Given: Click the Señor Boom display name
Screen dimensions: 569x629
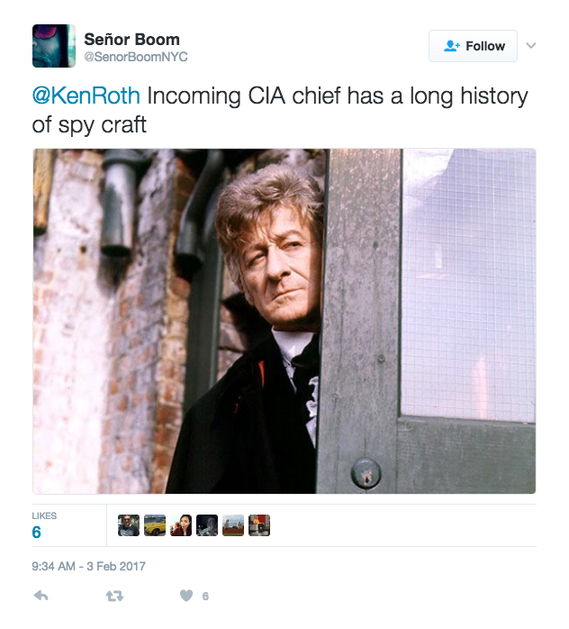Looking at the screenshot, I should [x=131, y=39].
